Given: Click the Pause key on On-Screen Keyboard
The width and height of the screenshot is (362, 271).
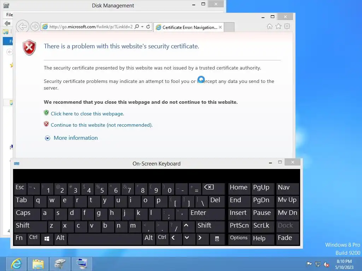Looking at the screenshot, I should coord(263,213).
